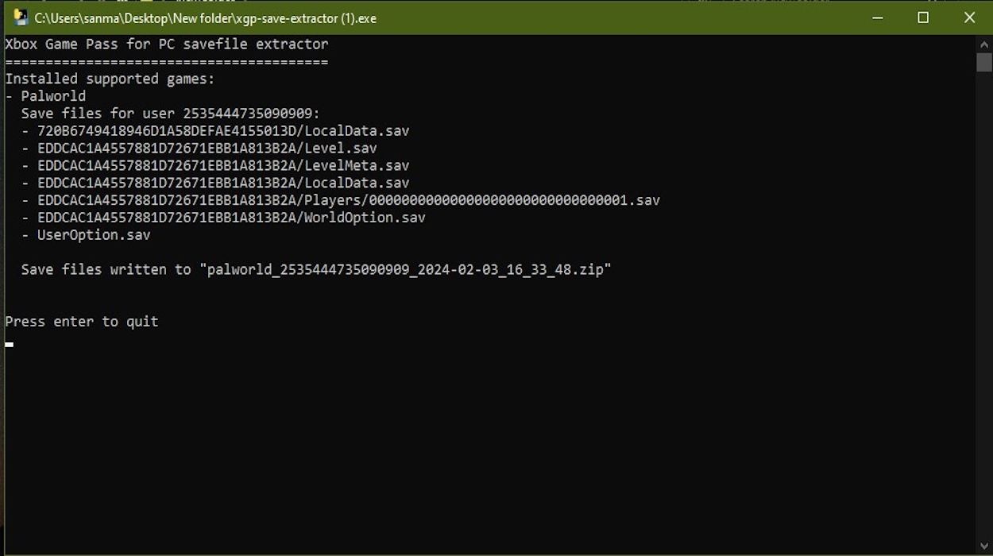Click the "Installed supported games:" line
The width and height of the screenshot is (993, 556).
point(110,79)
